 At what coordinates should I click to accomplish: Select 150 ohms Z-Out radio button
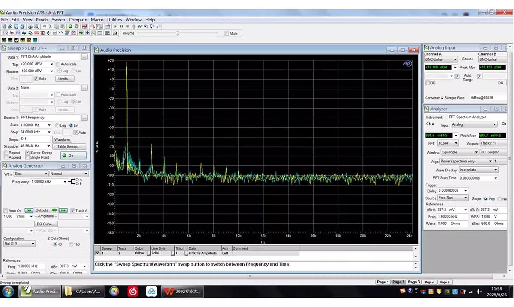click(71, 244)
